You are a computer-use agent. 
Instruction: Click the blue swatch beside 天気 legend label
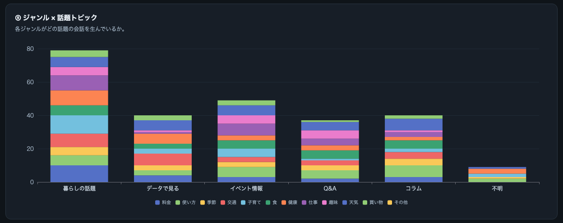click(345, 202)
